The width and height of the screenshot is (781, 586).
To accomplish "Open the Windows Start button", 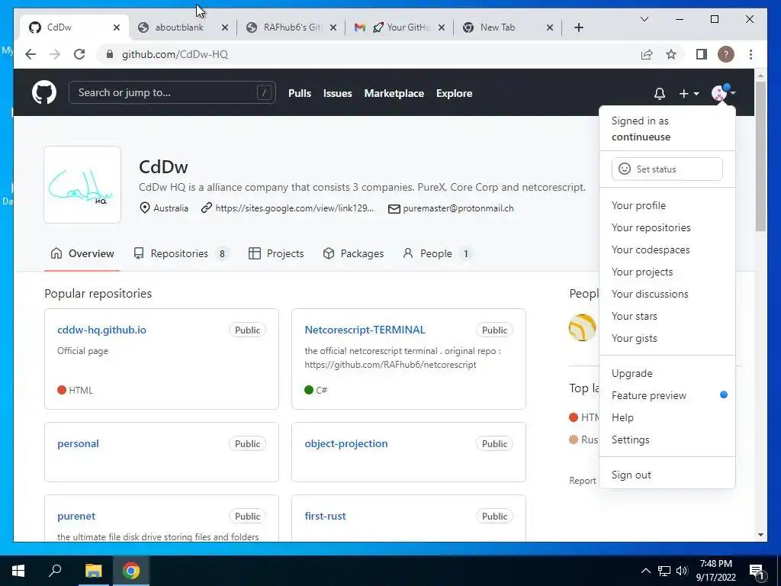I will [18, 571].
